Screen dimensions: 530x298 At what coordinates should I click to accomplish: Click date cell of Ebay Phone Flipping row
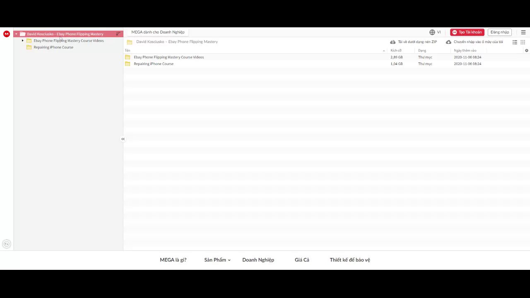point(467,57)
